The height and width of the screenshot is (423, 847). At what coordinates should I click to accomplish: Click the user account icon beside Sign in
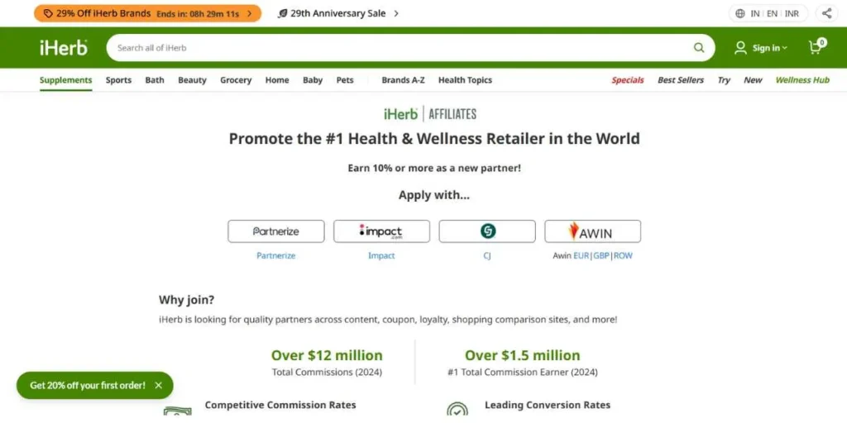pyautogui.click(x=740, y=47)
